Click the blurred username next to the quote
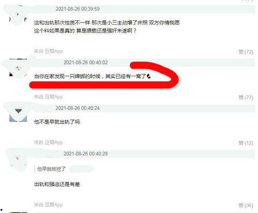This screenshot has width=258, height=213. [81, 169]
